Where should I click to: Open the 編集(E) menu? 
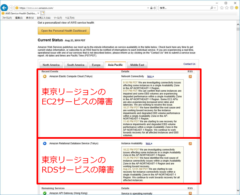[x=19, y=18]
